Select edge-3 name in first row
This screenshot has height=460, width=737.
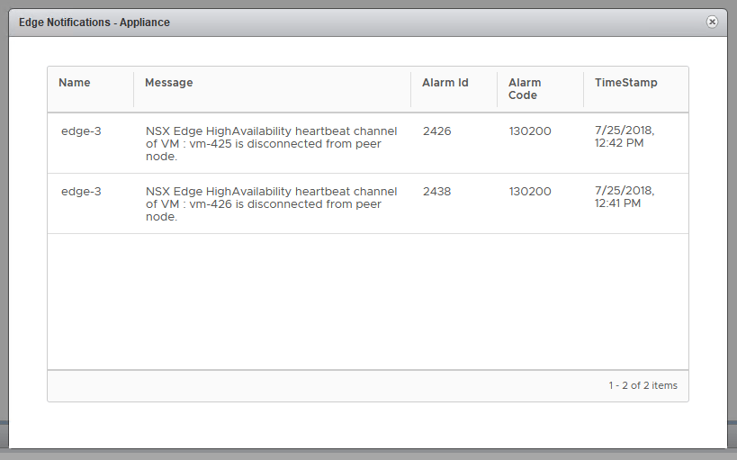coord(81,131)
